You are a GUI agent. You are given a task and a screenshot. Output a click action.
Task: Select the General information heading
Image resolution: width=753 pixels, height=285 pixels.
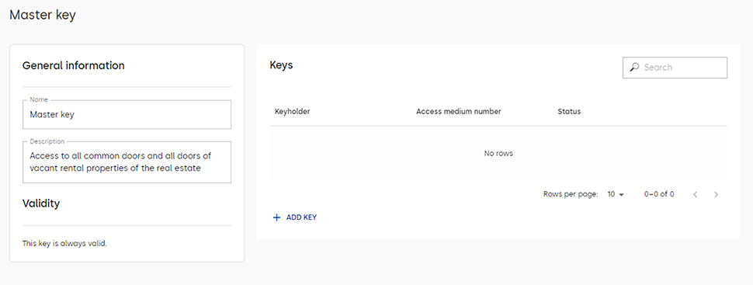click(74, 65)
